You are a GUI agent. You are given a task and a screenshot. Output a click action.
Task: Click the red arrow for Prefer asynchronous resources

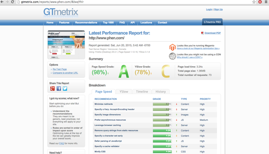pyautogui.click(x=176, y=120)
